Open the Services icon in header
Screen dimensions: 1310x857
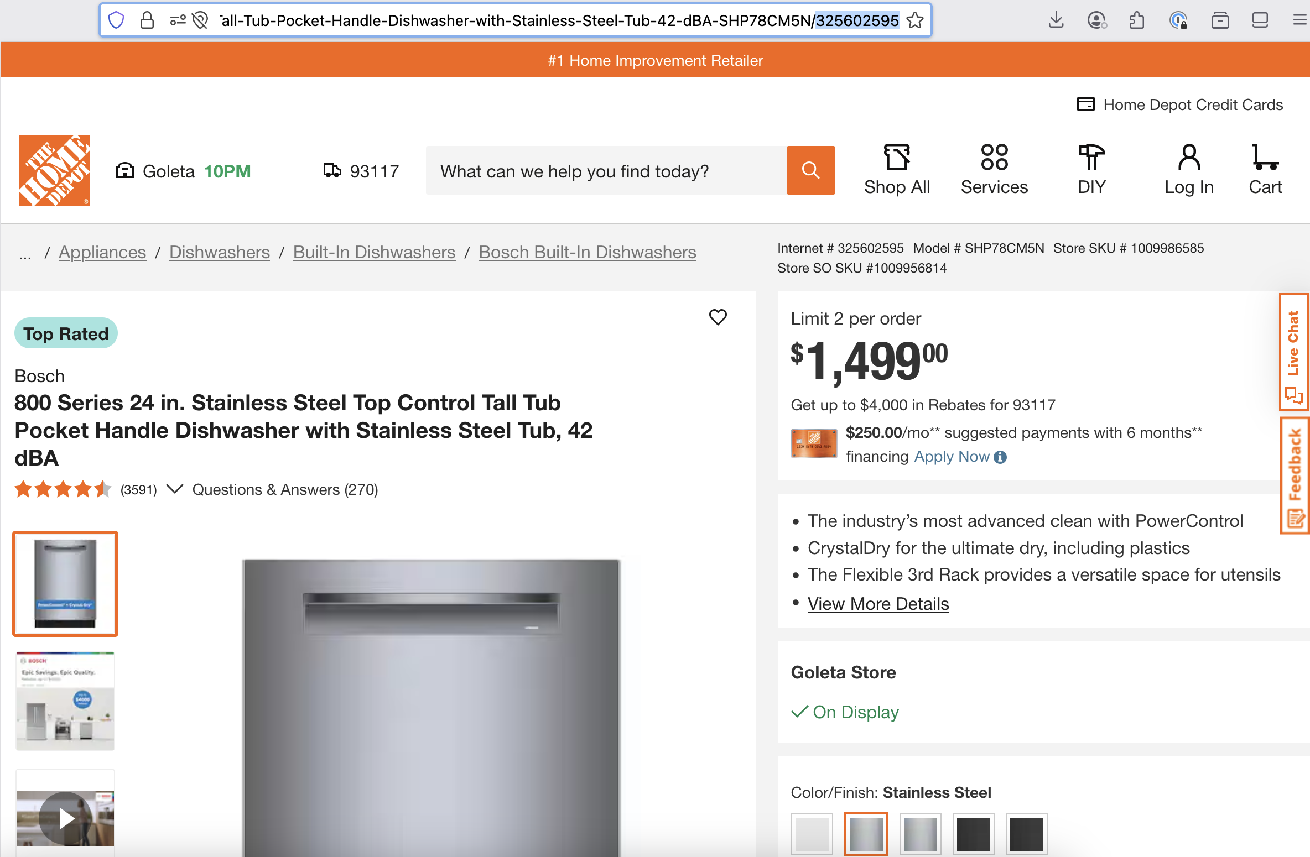click(x=994, y=169)
